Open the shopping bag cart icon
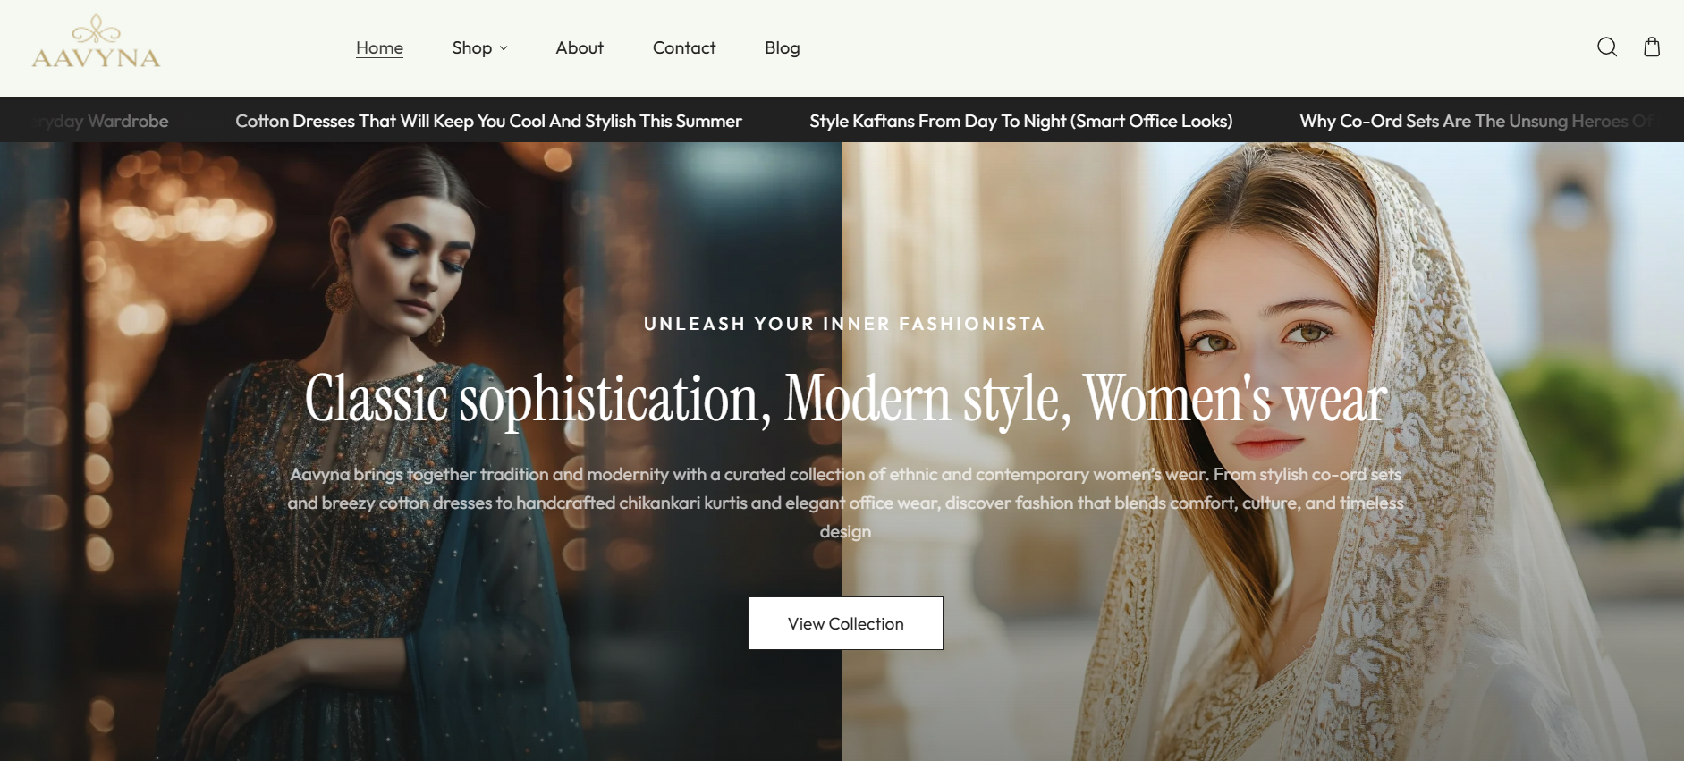This screenshot has width=1684, height=761. tap(1651, 47)
